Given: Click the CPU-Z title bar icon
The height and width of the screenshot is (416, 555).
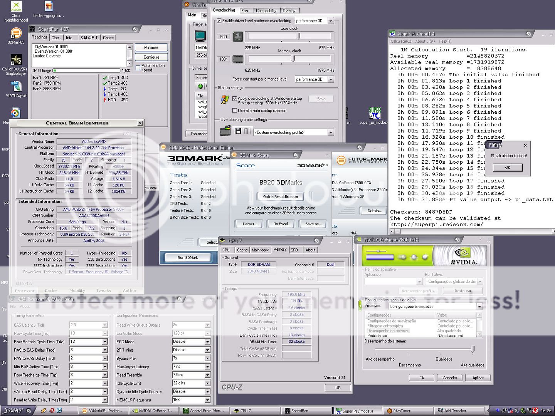Looking at the screenshot, I should [222, 241].
